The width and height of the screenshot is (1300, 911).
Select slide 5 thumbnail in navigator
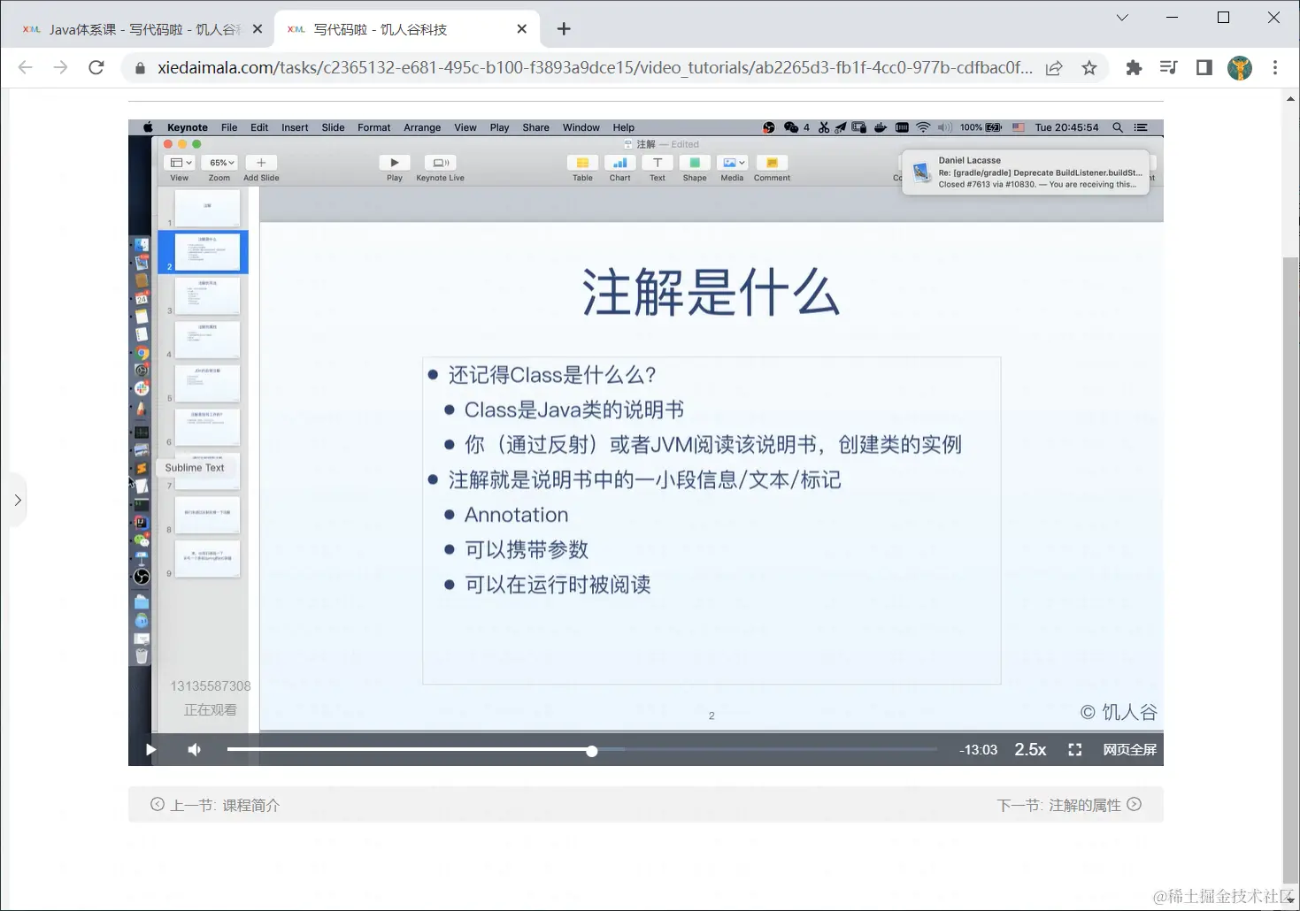[207, 384]
